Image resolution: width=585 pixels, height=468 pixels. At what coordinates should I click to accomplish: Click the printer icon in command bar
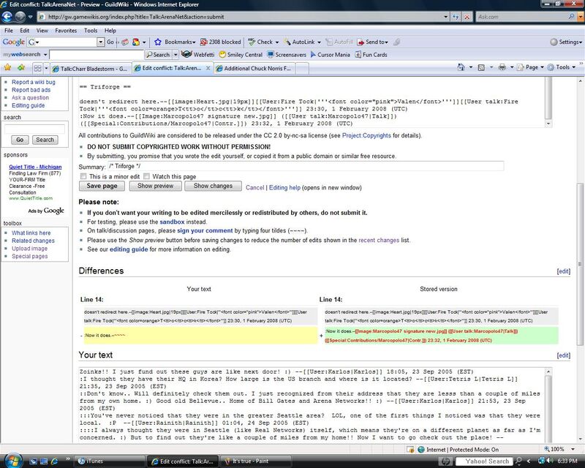coord(502,67)
